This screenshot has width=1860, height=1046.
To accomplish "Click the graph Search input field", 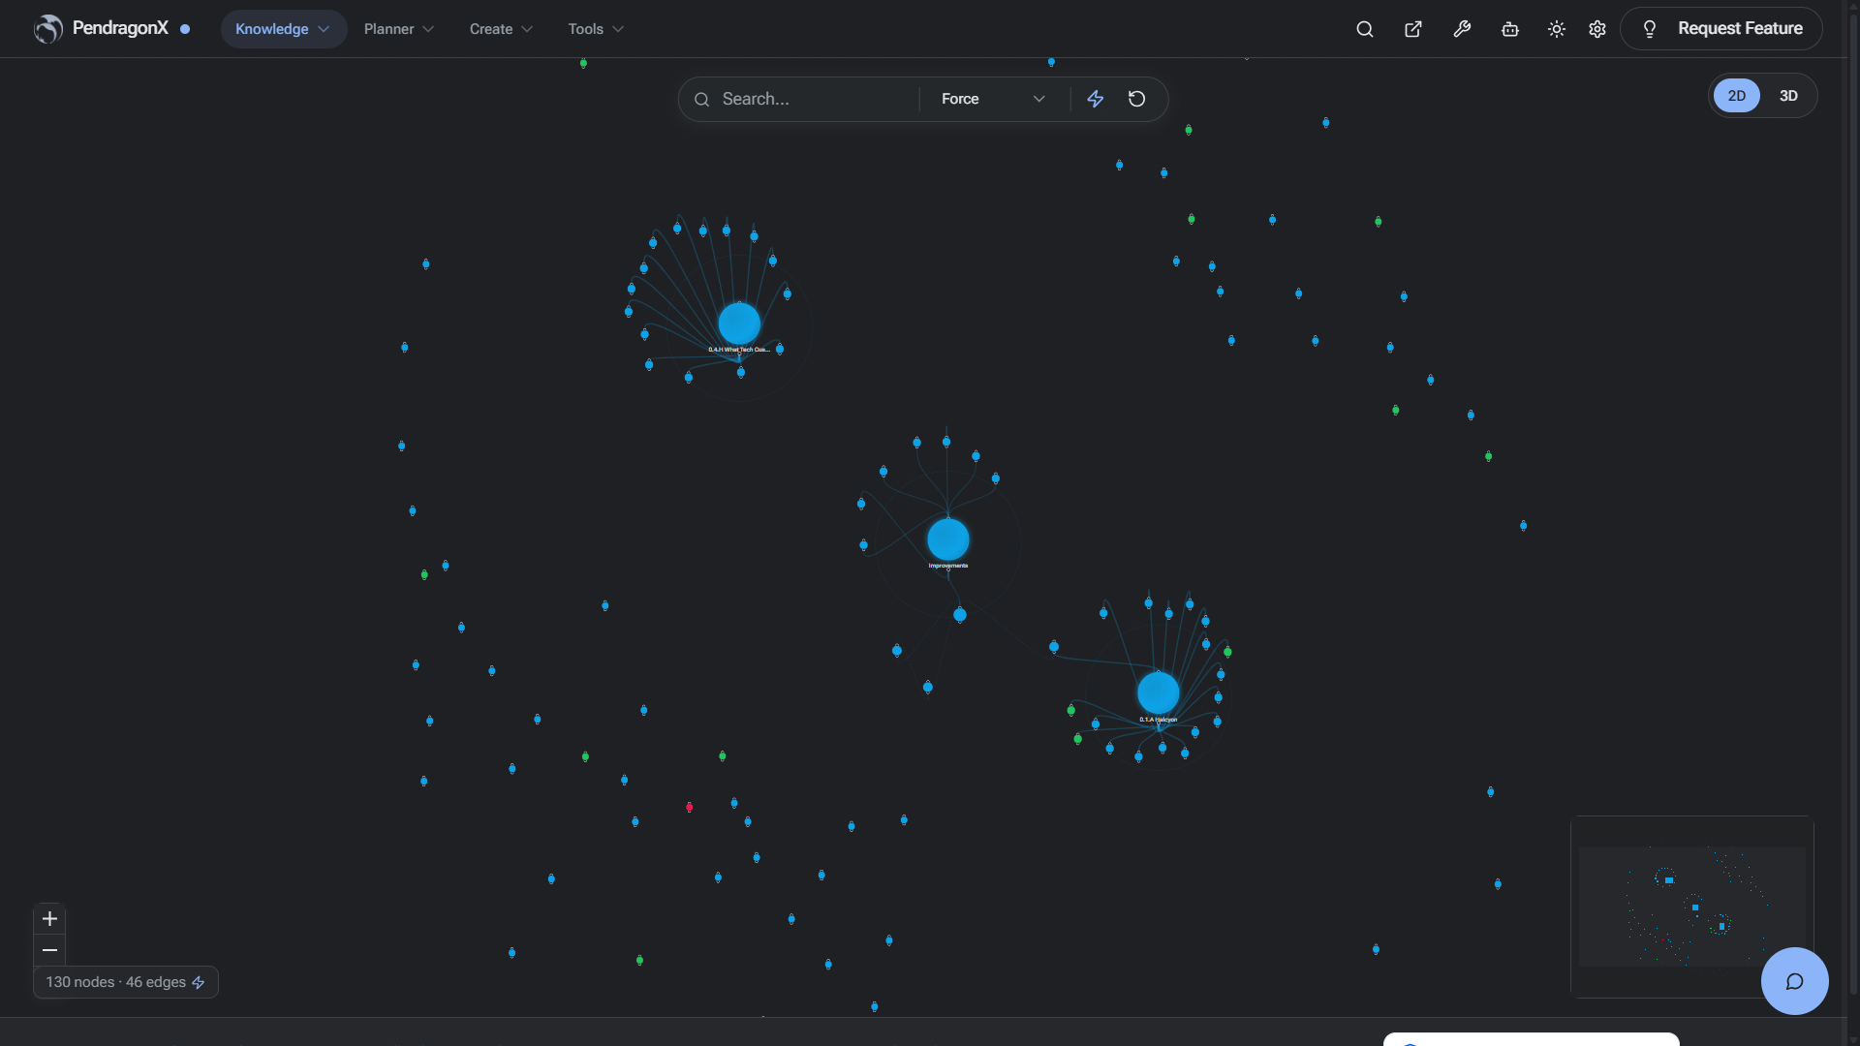I will click(814, 99).
